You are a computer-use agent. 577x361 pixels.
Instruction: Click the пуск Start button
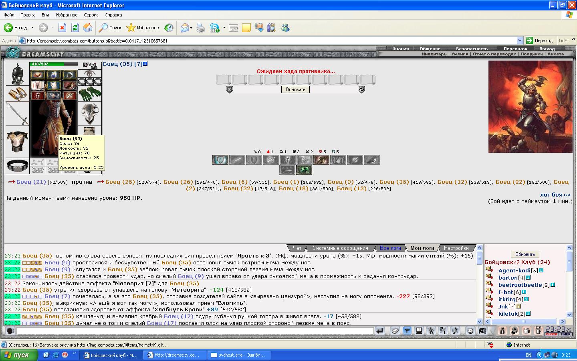[19, 355]
